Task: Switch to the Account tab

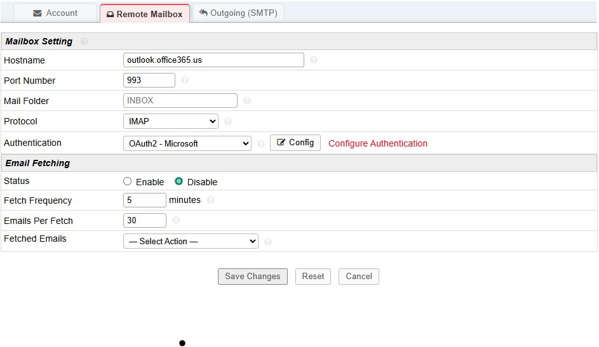Action: point(55,13)
